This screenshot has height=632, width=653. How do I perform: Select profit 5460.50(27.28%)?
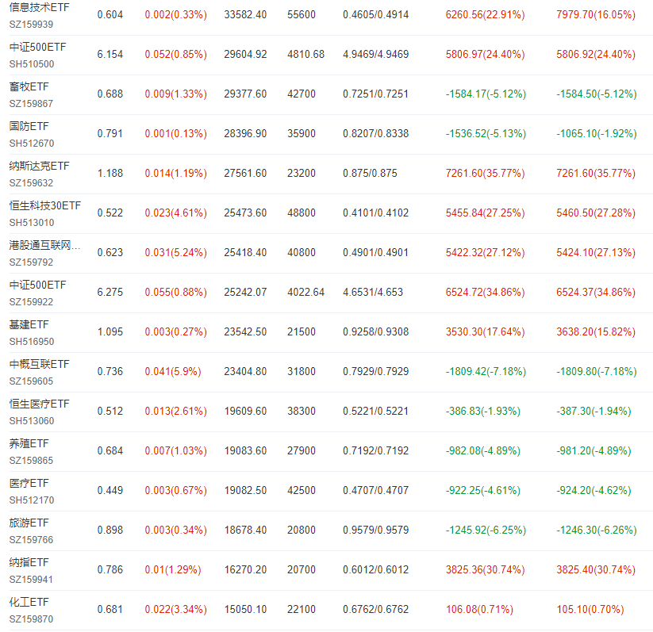tap(596, 213)
